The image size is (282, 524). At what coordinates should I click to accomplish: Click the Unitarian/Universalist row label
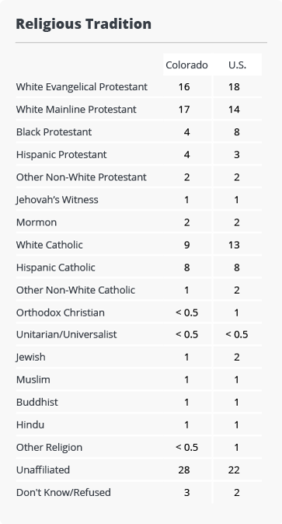click(x=67, y=334)
